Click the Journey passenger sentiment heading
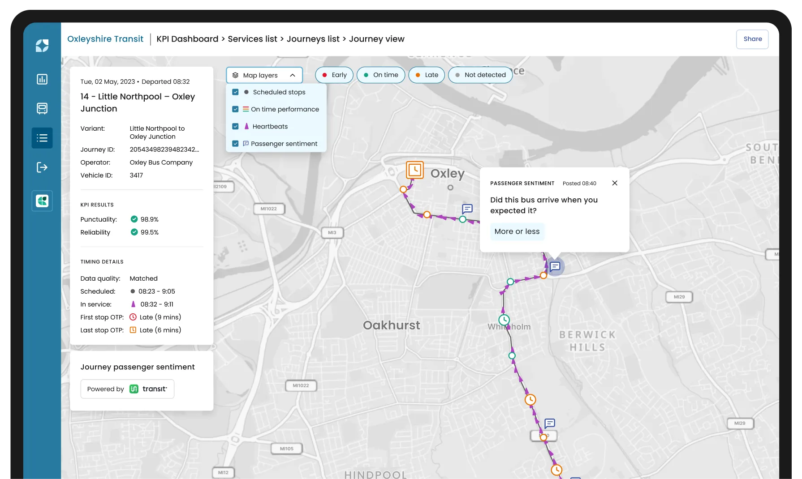Screen dimensions: 802x479 pyautogui.click(x=138, y=367)
